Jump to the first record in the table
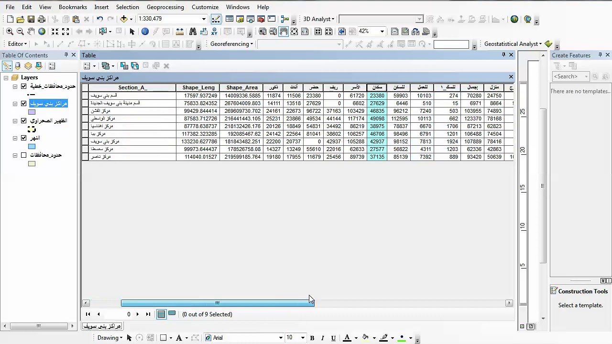The width and height of the screenshot is (612, 344). tap(88, 314)
